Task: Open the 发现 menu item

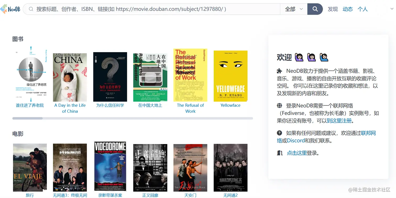Action: 333,9
